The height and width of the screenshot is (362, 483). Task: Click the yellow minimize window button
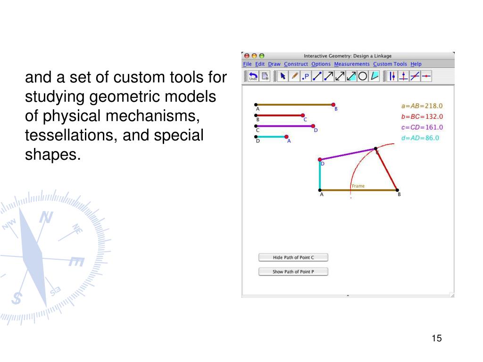[x=254, y=56]
